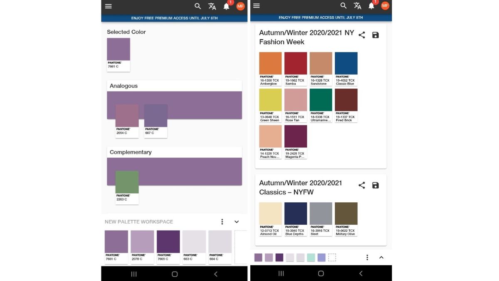Open the empty add-swatch placeholder slot

tap(332, 257)
